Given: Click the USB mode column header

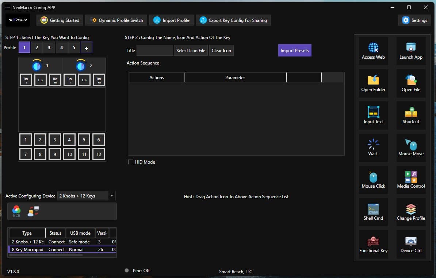Looking at the screenshot, I should pyautogui.click(x=80, y=233).
